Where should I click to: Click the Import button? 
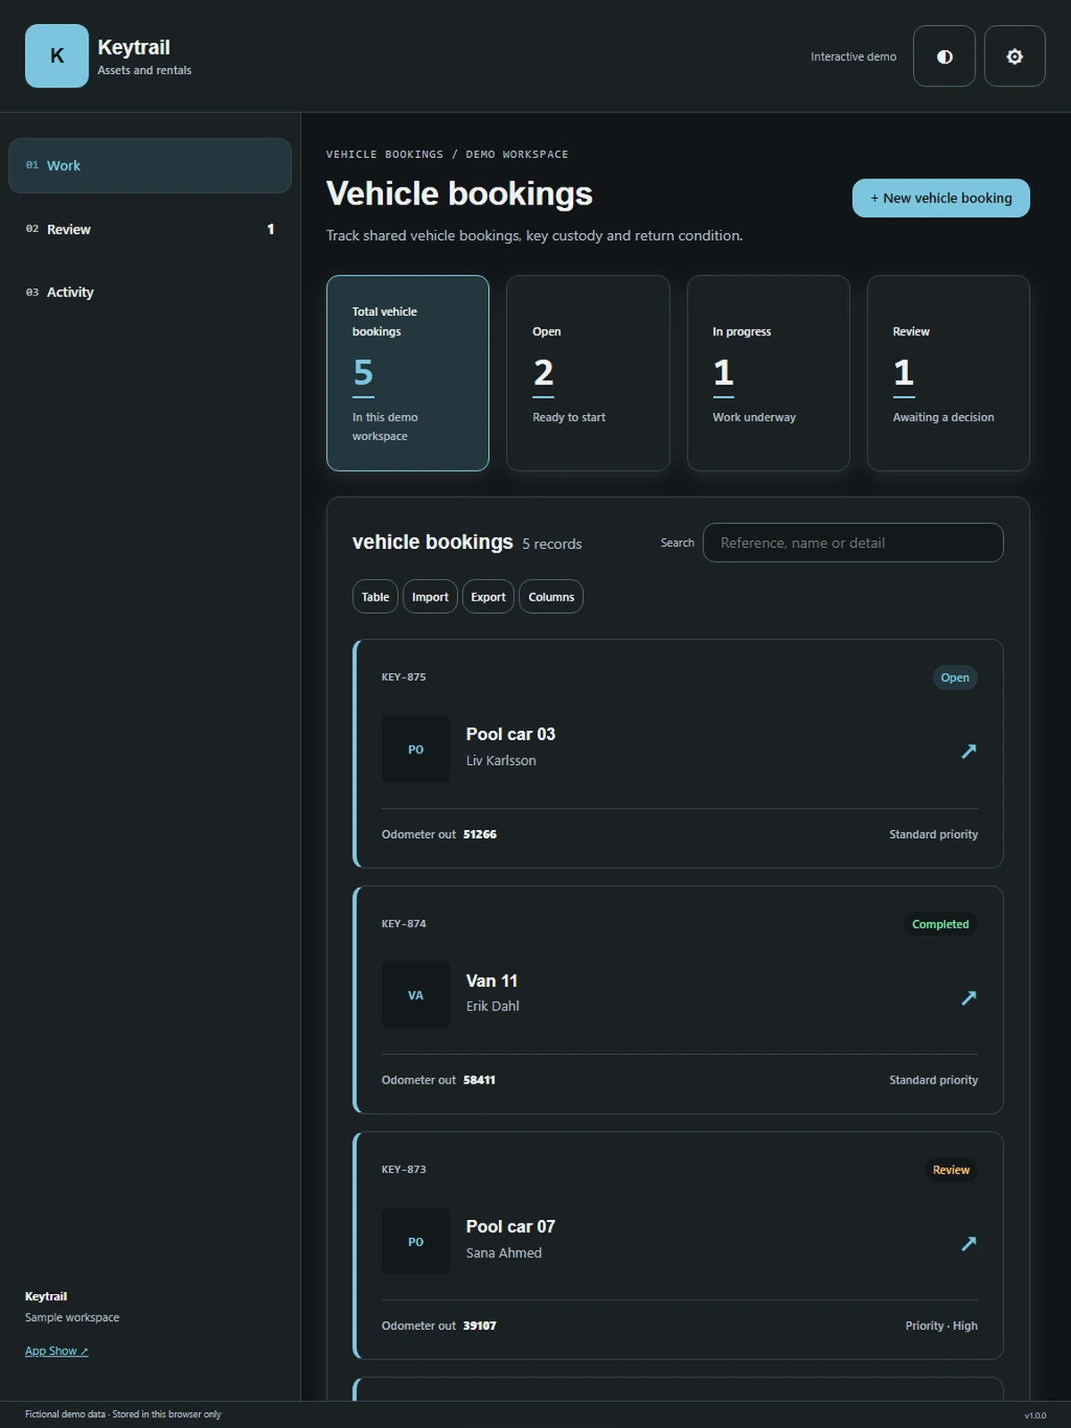point(430,597)
